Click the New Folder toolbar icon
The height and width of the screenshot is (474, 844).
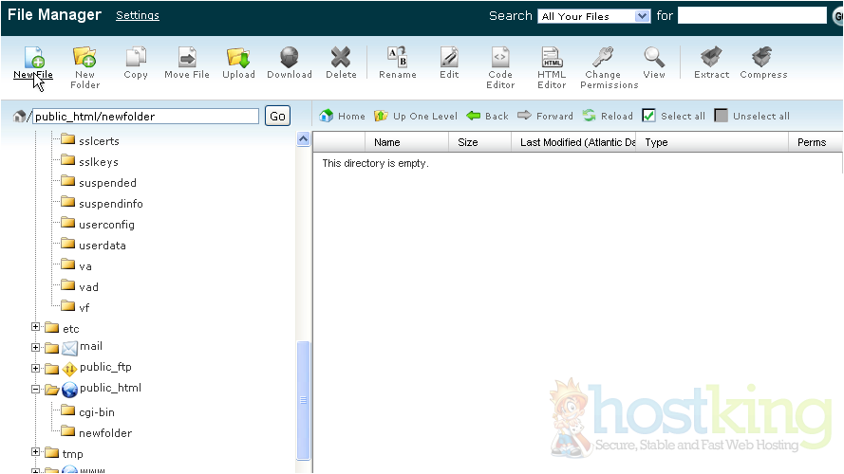[84, 59]
